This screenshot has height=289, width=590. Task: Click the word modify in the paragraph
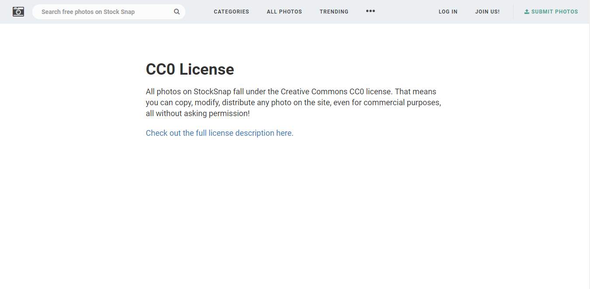206,103
